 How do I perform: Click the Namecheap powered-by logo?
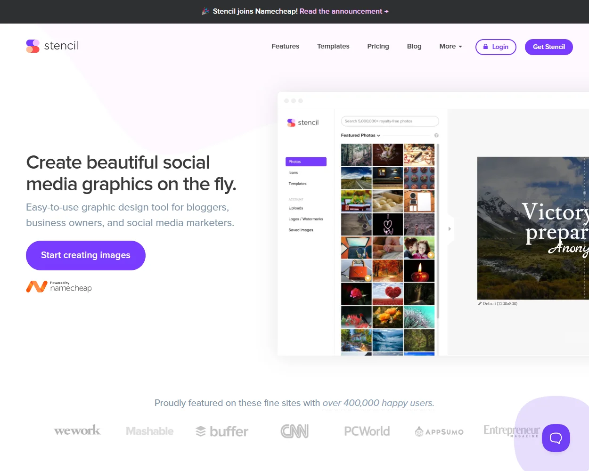(59, 286)
